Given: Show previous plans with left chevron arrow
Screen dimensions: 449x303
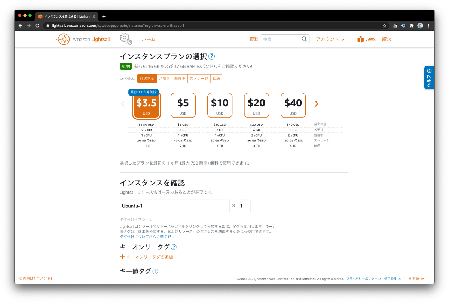Looking at the screenshot, I should 123,104.
